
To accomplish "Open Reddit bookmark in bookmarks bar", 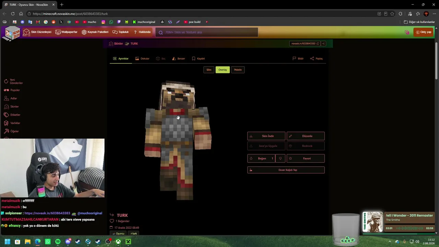I will coord(54,22).
